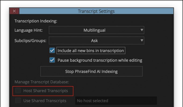Click the Subclips/Groups label

point(30,41)
